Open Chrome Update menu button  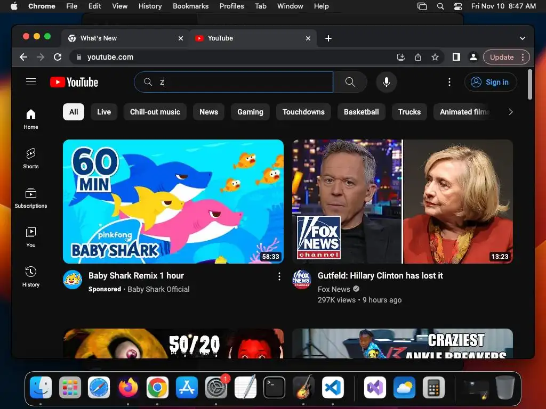tap(507, 57)
